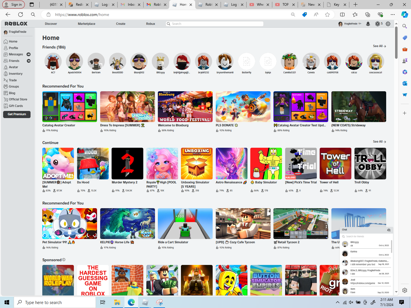Open Groups in the sidebar
Screen dimensions: 411x308
tap(14, 86)
